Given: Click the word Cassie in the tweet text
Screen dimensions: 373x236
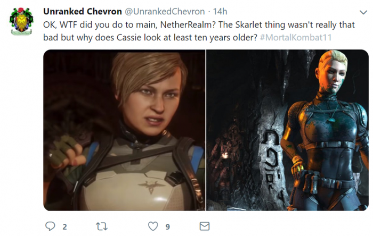Looking at the screenshot, I should point(118,37).
